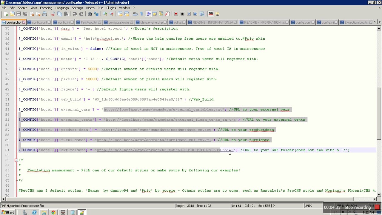Screen dimensions: 382x215
Task: Zoom out using magnifier minus icon
Action: tap(111, 14)
